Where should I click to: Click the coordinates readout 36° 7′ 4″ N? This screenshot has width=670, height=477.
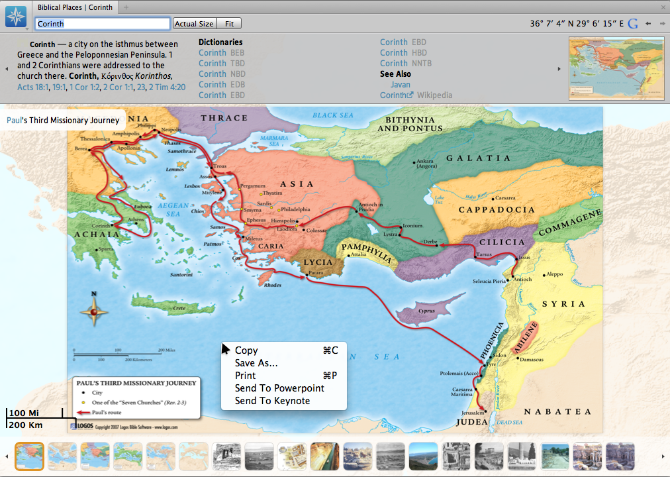click(577, 23)
